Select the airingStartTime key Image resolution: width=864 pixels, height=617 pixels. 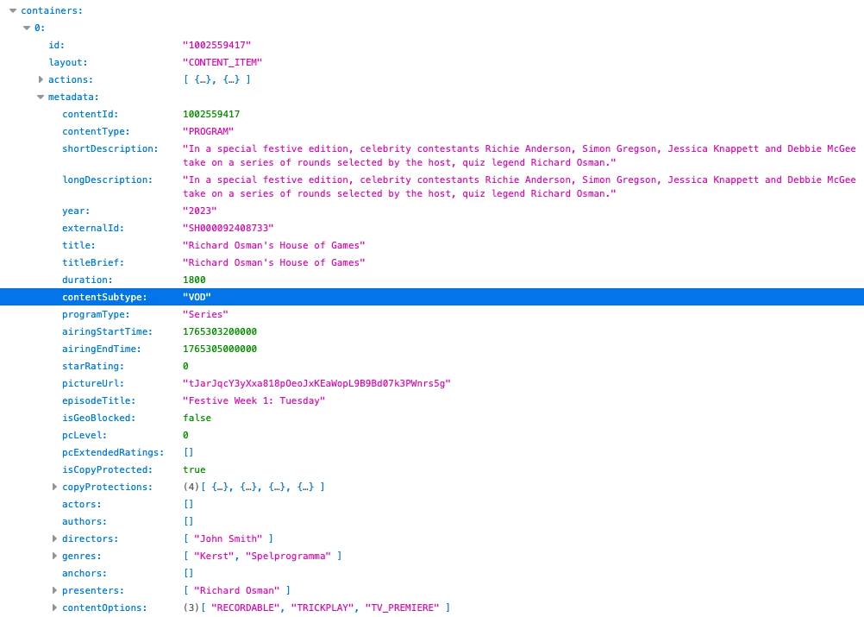[x=107, y=332]
